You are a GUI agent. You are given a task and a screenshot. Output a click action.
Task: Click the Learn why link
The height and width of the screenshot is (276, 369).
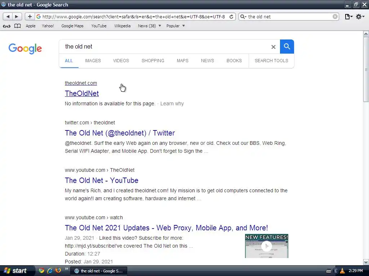click(172, 104)
